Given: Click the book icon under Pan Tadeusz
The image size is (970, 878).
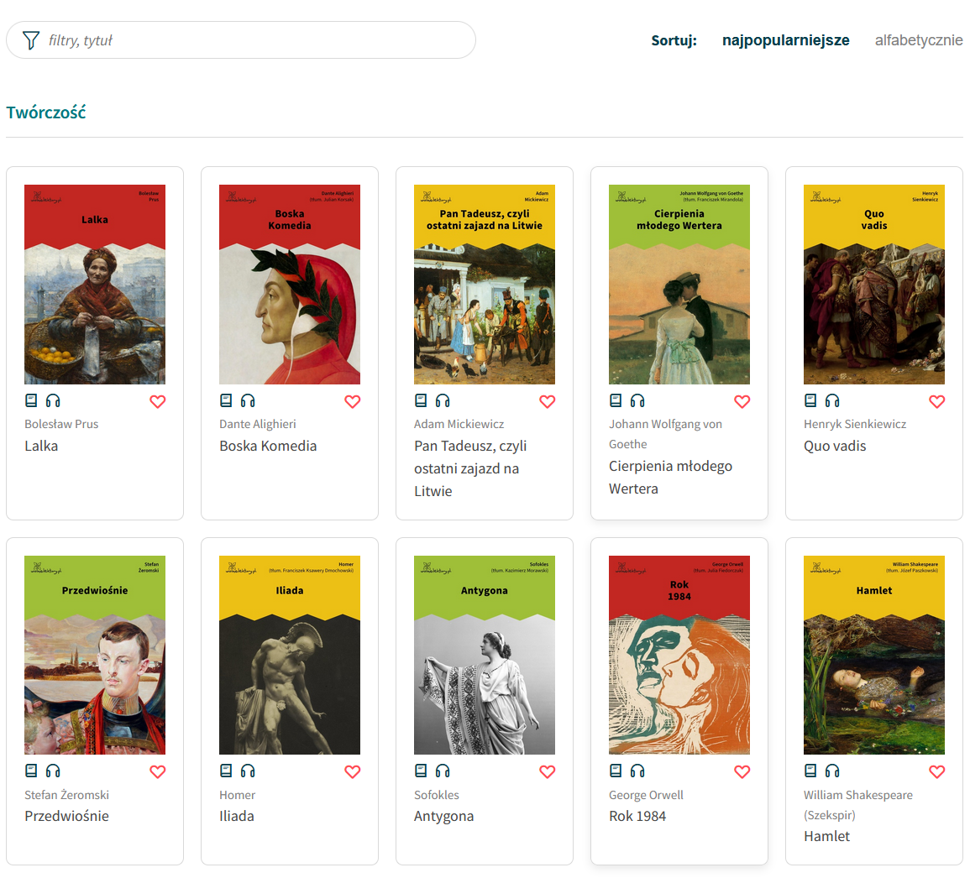Looking at the screenshot, I should [421, 400].
